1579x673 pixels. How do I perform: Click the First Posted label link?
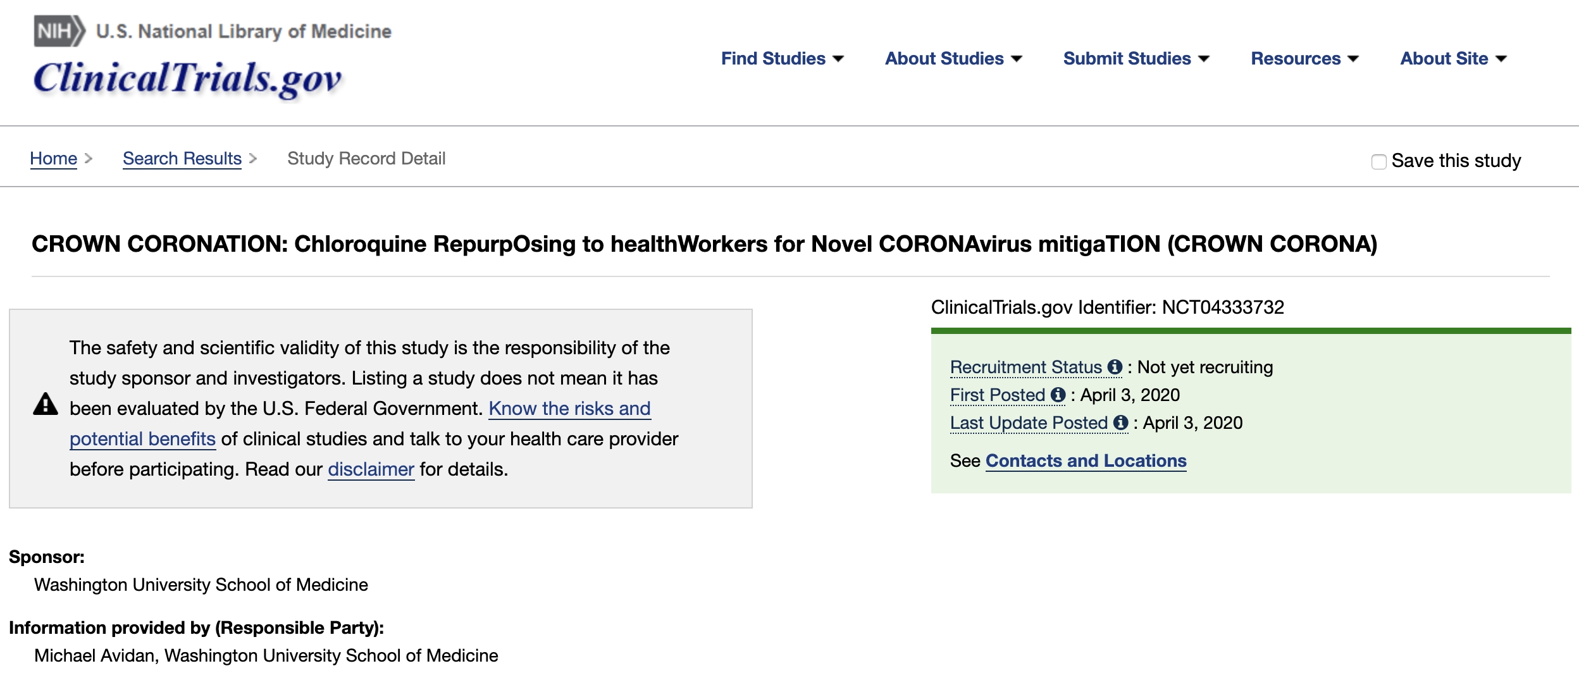(x=997, y=395)
